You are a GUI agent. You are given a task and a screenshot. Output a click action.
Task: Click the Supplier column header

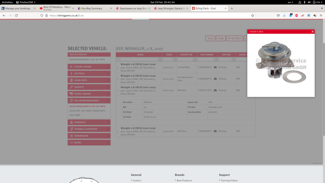click(x=226, y=55)
